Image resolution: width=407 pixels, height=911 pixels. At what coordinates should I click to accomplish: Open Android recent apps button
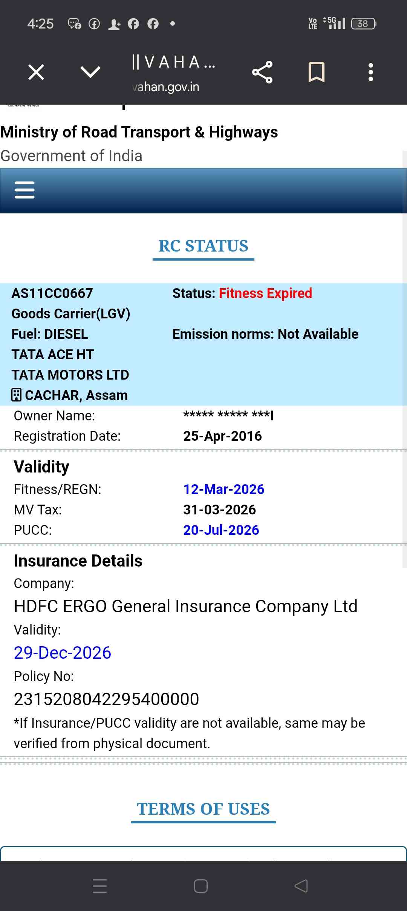pos(100,886)
